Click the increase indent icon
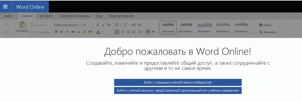Viewport: 302px width, 102px height. [x=140, y=25]
